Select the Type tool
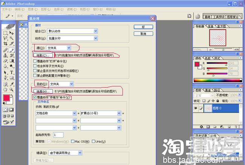 tap(12, 73)
